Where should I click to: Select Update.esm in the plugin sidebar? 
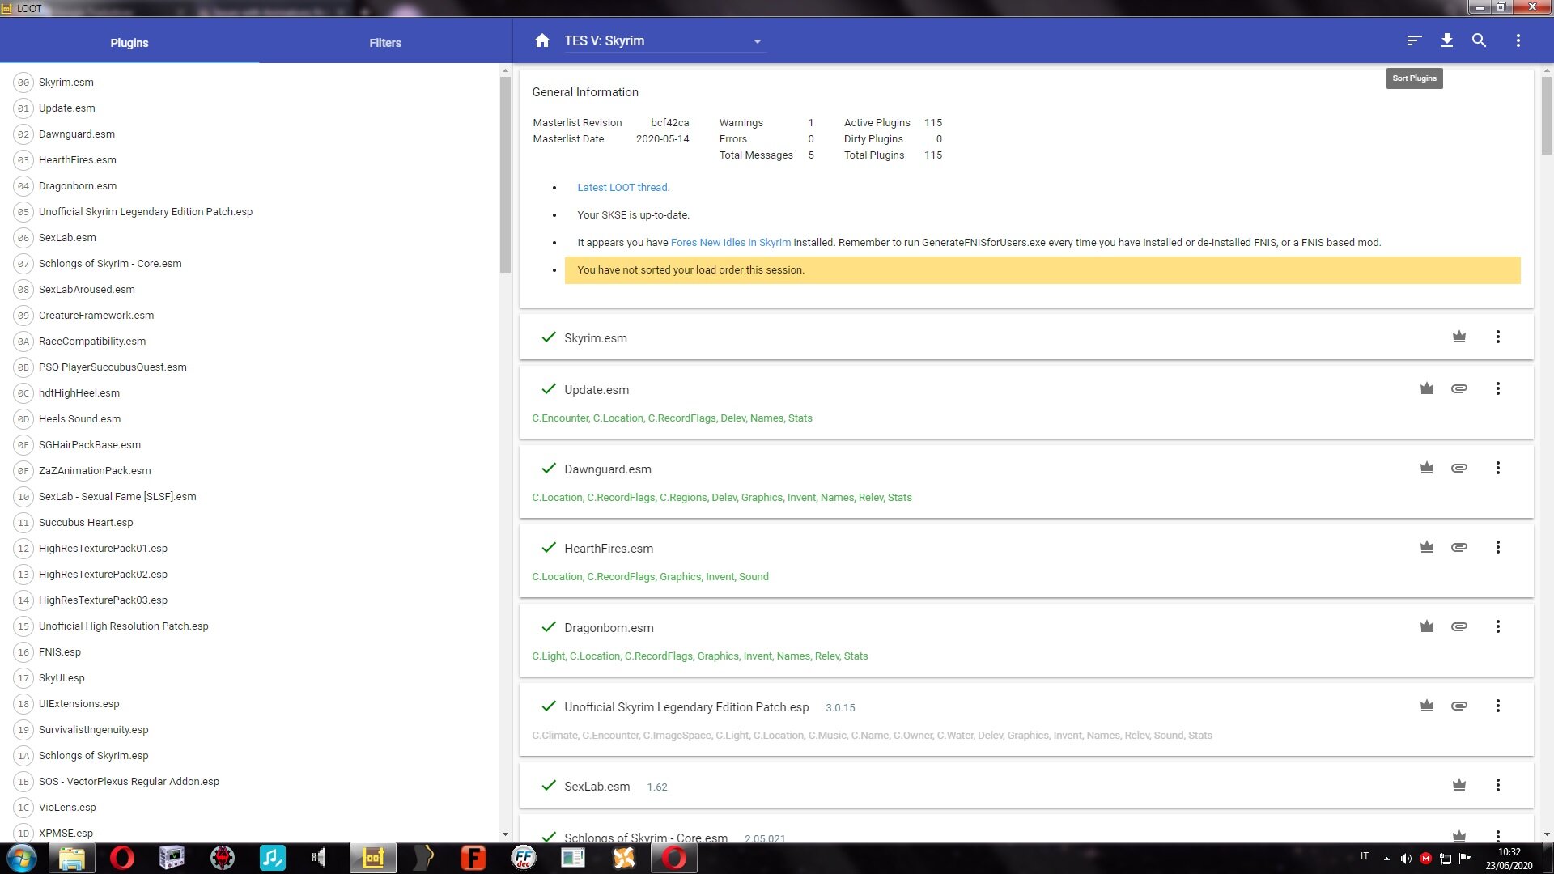pos(67,108)
